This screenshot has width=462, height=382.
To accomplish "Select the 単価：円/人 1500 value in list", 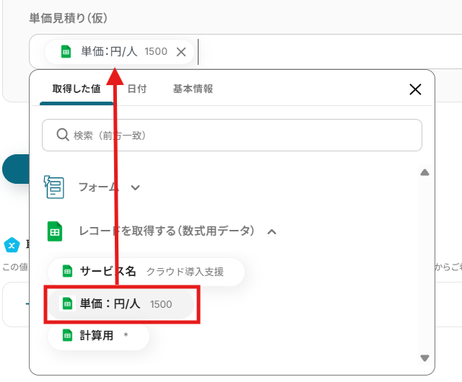I will 121,304.
